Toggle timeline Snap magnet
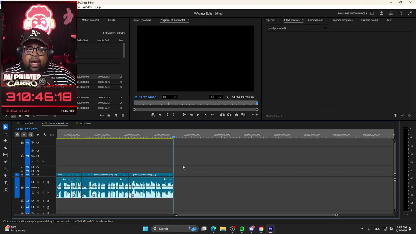The image size is (416, 234). click(x=24, y=135)
